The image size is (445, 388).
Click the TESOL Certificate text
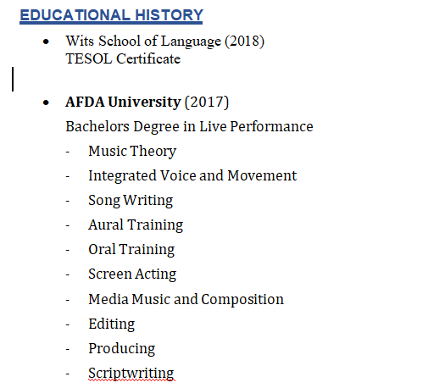click(123, 58)
